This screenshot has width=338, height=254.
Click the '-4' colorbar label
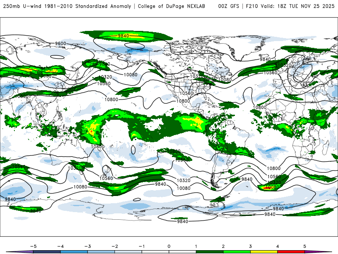coord(60,246)
